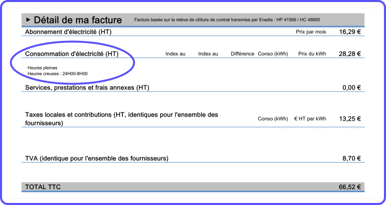This screenshot has height=205, width=386.
Task: Click the Différence column header
Action: (x=242, y=54)
